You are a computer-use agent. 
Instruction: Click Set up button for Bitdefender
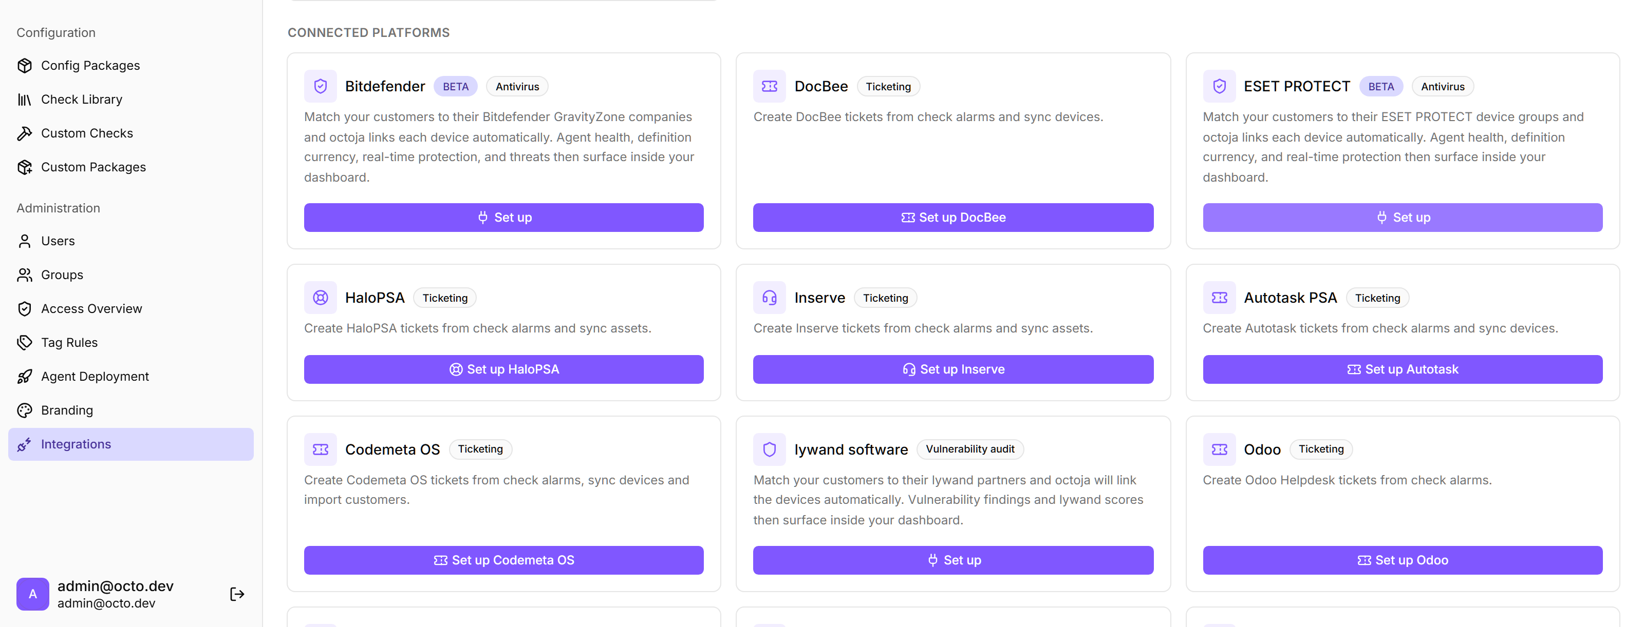(503, 217)
